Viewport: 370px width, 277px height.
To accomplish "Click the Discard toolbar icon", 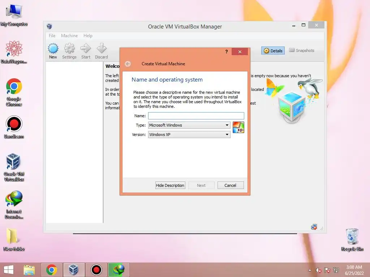I will pos(102,51).
